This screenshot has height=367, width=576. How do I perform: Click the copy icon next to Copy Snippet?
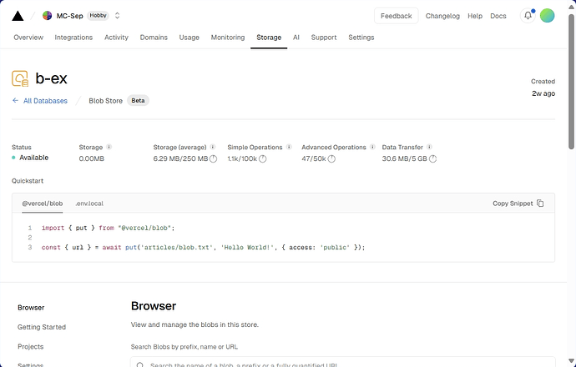(x=540, y=204)
